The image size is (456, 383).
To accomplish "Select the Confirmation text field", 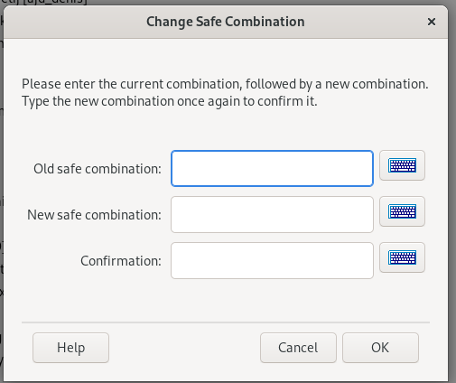I will pyautogui.click(x=272, y=260).
